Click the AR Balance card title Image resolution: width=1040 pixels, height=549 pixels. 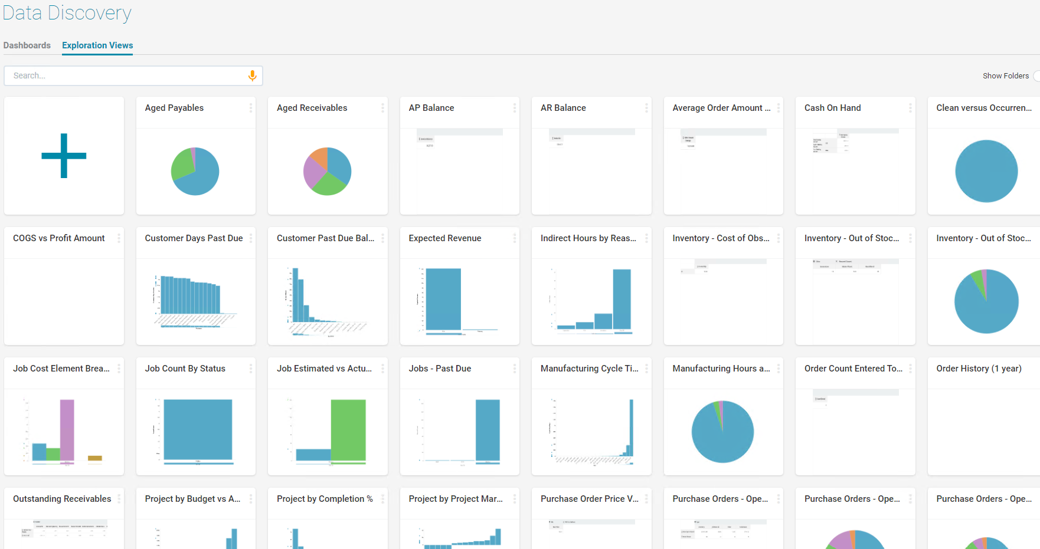tap(563, 108)
